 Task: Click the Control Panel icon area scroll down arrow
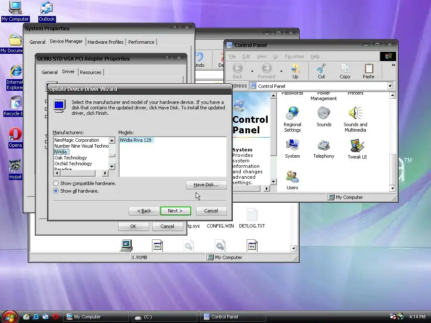coord(393,188)
